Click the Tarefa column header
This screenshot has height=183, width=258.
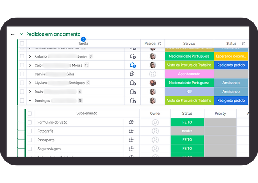(83, 44)
